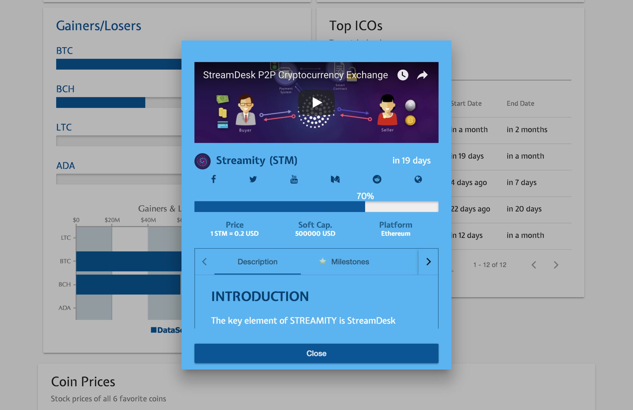Click the BTC progress bar in Gainers/Losers
Viewport: 633px width, 410px height.
pos(119,64)
